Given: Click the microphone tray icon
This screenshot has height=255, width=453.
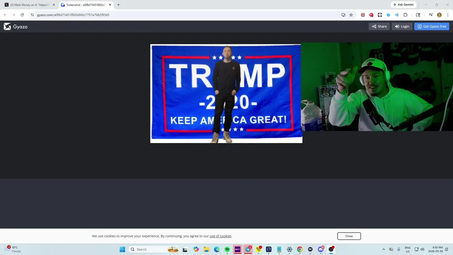Looking at the screenshot, I should 399,249.
